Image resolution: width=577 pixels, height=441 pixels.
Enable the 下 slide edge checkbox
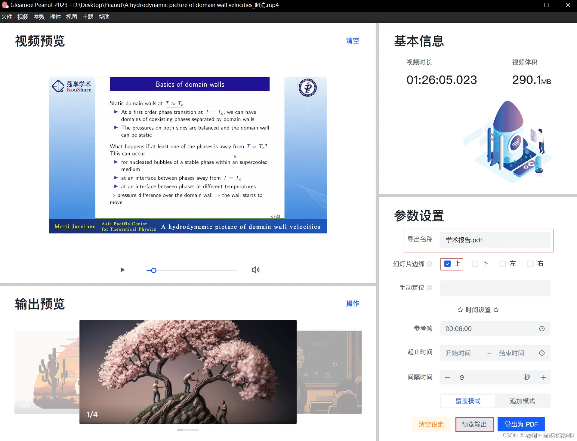475,264
